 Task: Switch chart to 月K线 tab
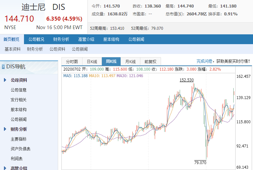pos(130,61)
